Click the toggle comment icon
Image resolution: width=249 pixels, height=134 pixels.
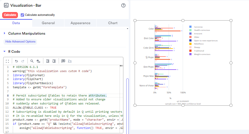[63, 61]
